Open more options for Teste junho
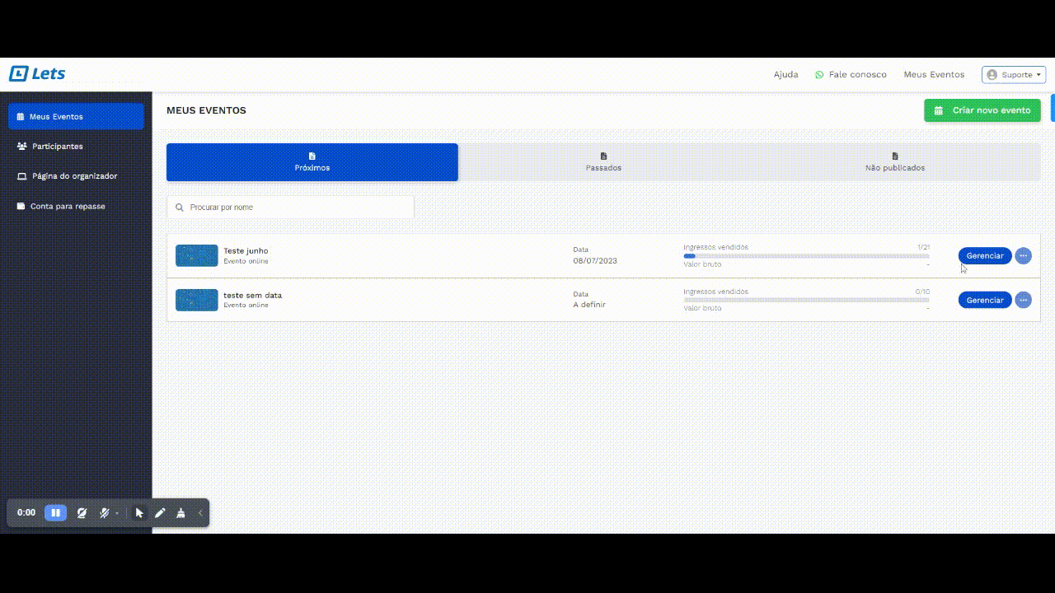 1023,256
